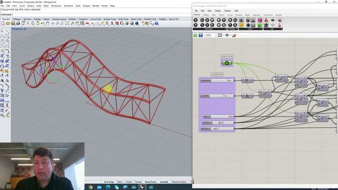338x190 pixels.
Task: Toggle Planar in Rhino status bar
Action: [129, 182]
